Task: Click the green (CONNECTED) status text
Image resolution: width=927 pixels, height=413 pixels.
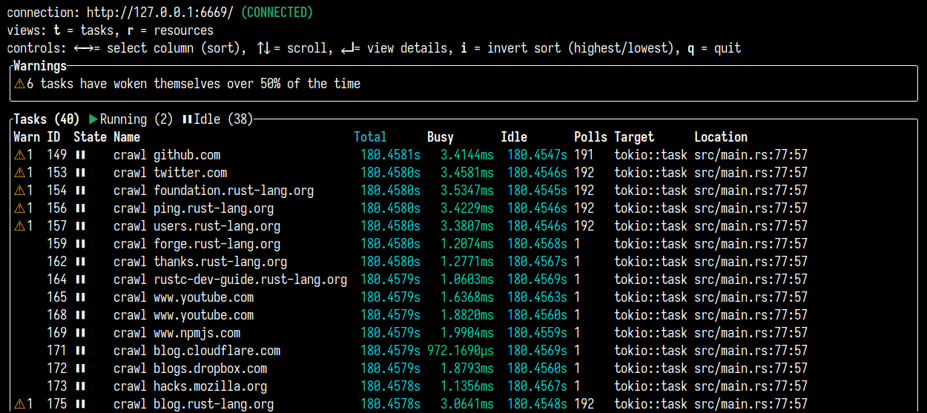Action: [277, 13]
